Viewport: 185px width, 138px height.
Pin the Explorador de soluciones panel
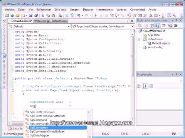coord(177,20)
